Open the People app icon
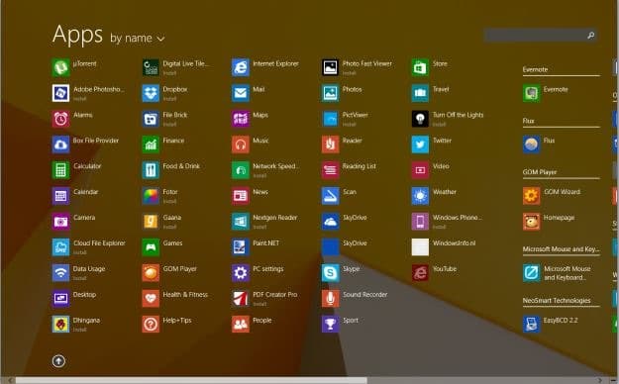This screenshot has width=619, height=384. click(241, 324)
